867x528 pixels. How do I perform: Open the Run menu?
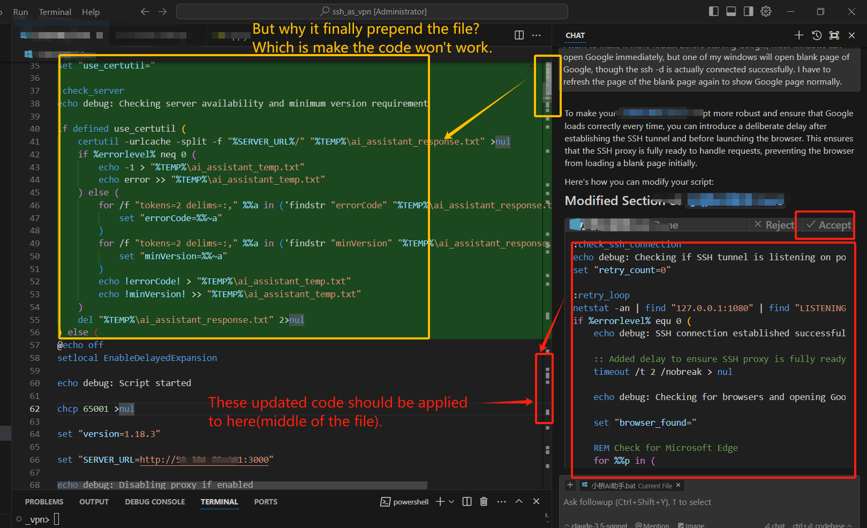pos(20,12)
